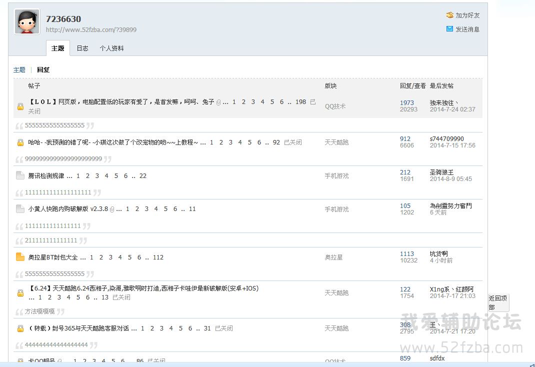Click the user avatar of 7236630
Viewport: 535px width, 367px height.
click(27, 22)
